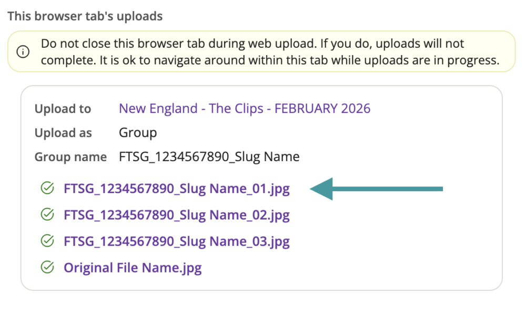526x326 pixels.
Task: Open FTSG_1234567890_Slug Name_02.jpg
Action: [x=176, y=215]
